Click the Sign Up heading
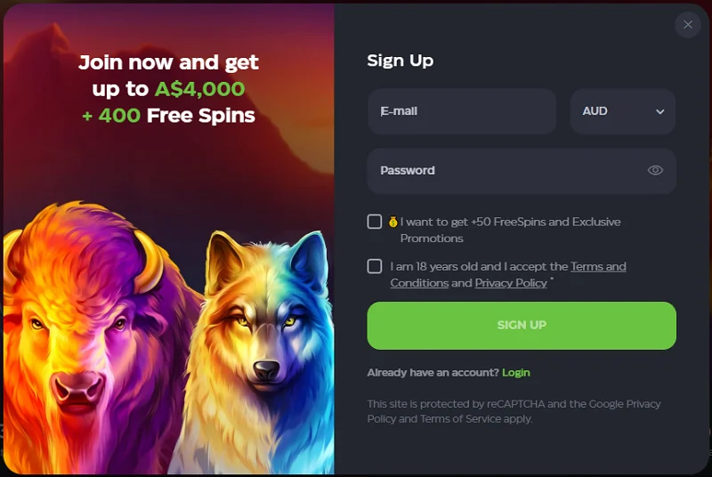This screenshot has width=712, height=477. pos(400,61)
